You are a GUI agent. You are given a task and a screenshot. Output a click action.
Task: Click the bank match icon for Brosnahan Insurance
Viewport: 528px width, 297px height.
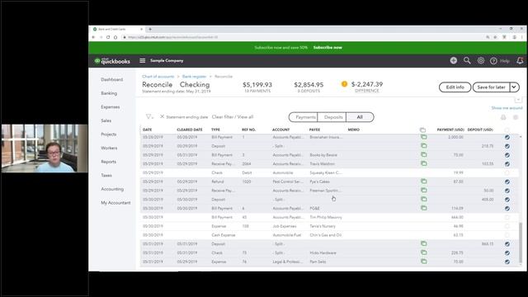point(423,137)
